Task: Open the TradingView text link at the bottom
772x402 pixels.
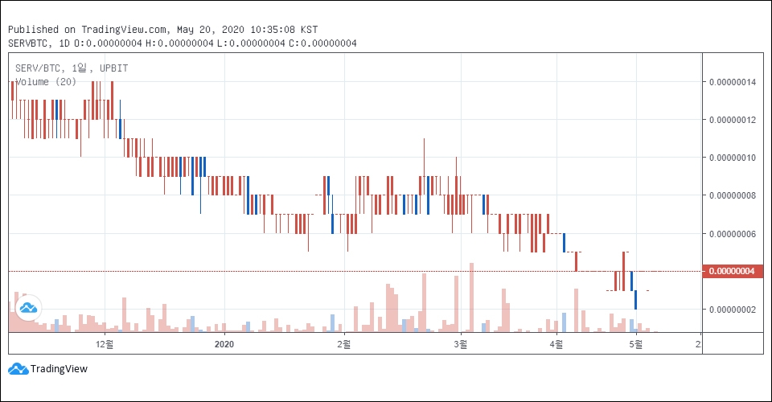Action: 59,369
